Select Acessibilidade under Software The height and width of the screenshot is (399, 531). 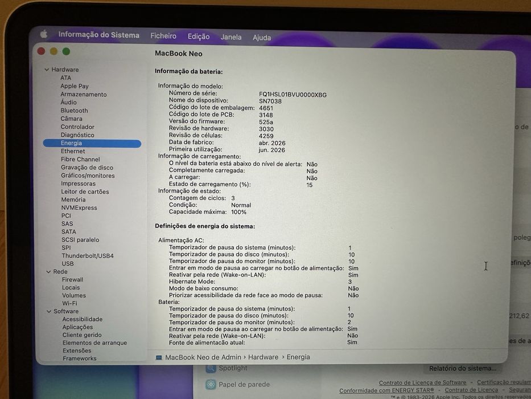[x=83, y=319]
